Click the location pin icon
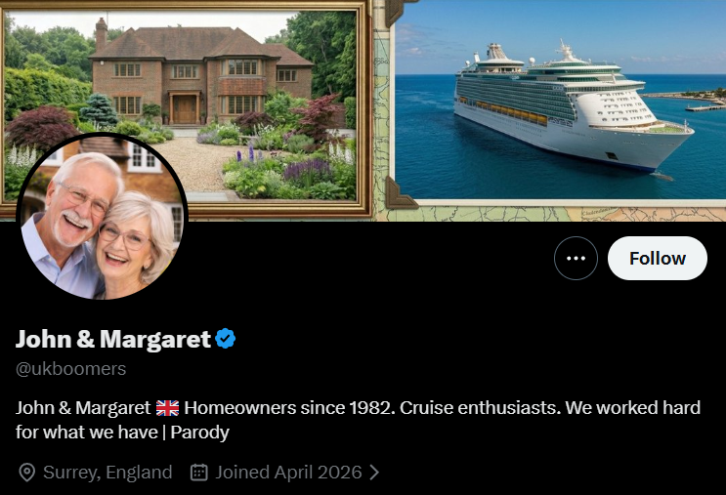This screenshot has width=726, height=495. 26,473
